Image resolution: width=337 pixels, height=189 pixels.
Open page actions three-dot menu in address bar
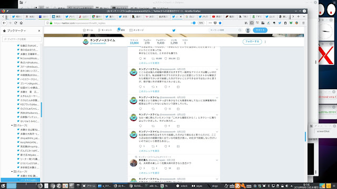[x=210, y=23]
